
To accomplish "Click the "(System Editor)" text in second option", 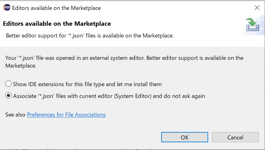I will click(133, 96).
